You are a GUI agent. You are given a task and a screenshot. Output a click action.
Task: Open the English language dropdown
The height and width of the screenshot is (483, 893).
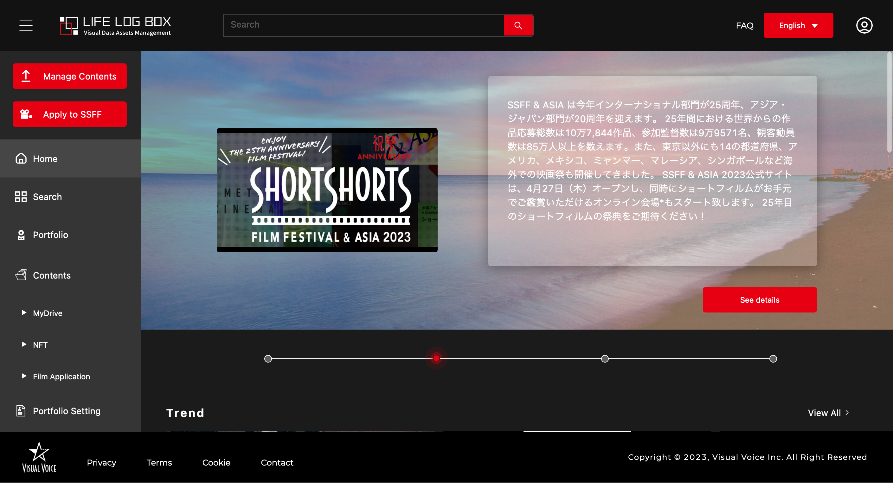click(798, 25)
